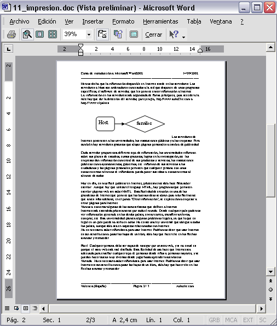The width and height of the screenshot is (277, 326).
Task: Toggle GRB macro recording indicator
Action: coord(214,320)
